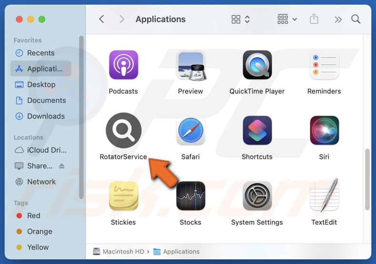Select the Shortcuts app icon
Viewport: 376px width, 264px height.
click(x=257, y=130)
